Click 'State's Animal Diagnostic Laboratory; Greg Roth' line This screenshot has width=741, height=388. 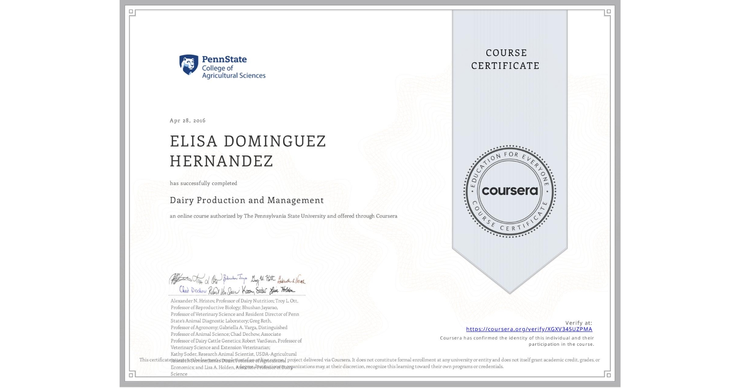click(221, 321)
